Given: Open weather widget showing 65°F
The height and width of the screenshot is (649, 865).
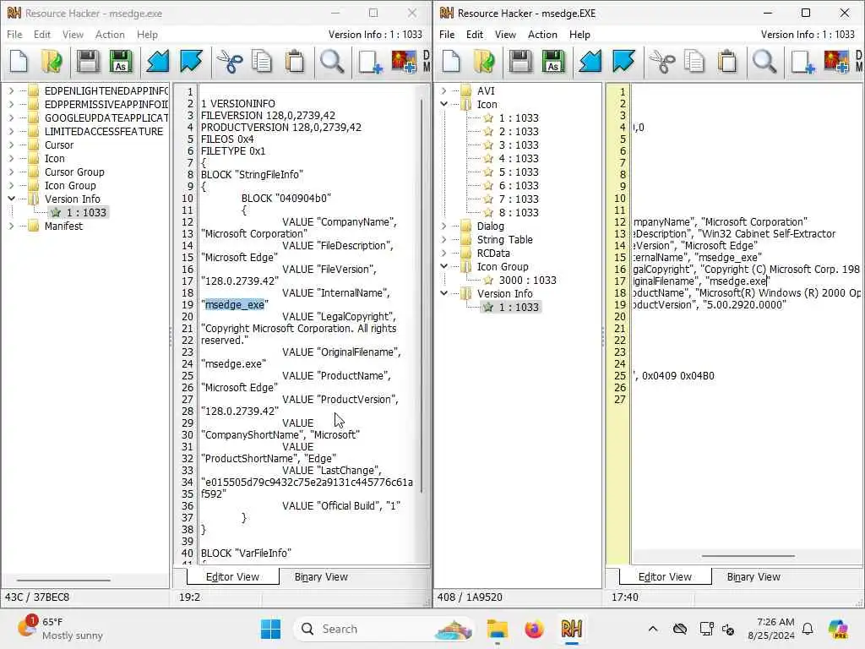Looking at the screenshot, I should [60, 629].
